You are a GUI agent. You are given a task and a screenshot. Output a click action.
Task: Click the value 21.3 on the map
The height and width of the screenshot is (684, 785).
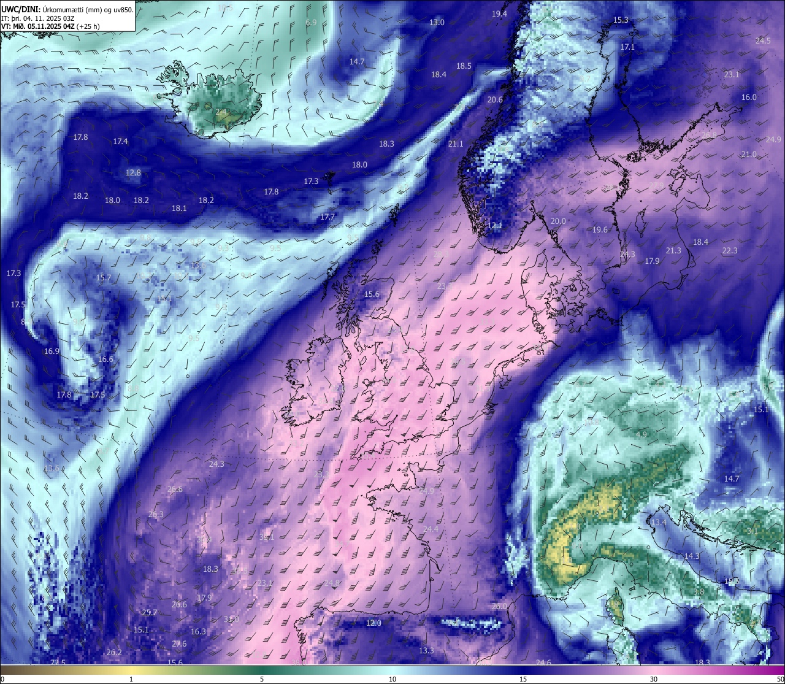coord(673,250)
